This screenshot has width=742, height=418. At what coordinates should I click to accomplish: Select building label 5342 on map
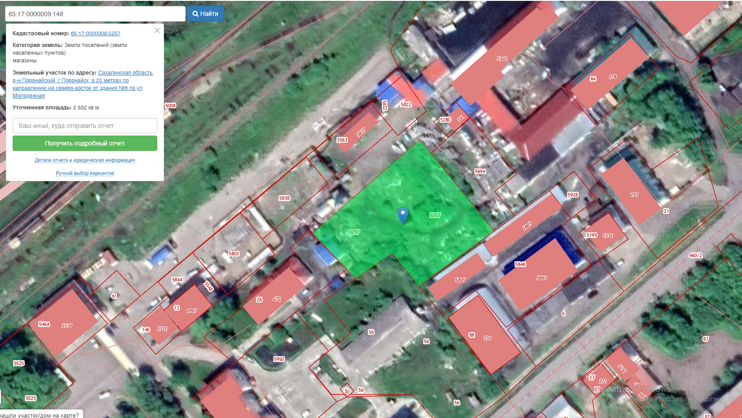(502, 59)
